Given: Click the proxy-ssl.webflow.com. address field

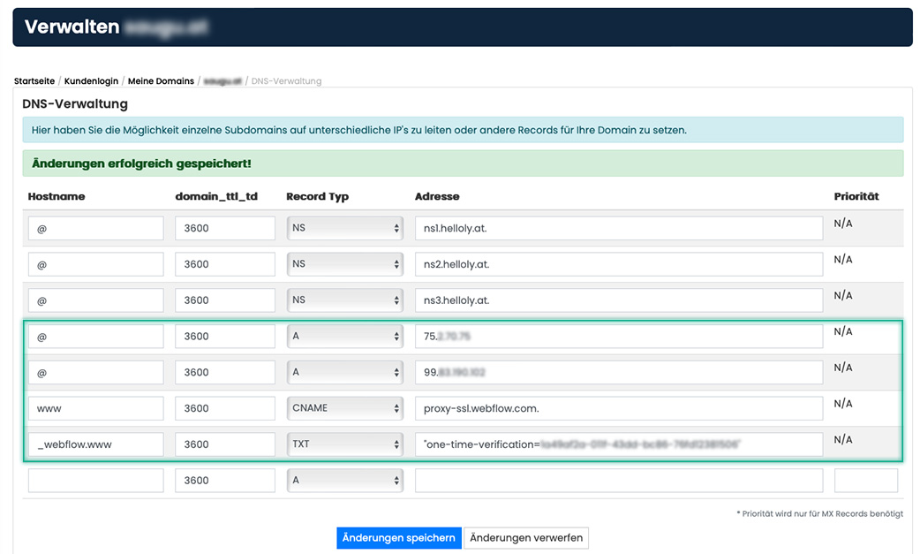Looking at the screenshot, I should pyautogui.click(x=619, y=408).
